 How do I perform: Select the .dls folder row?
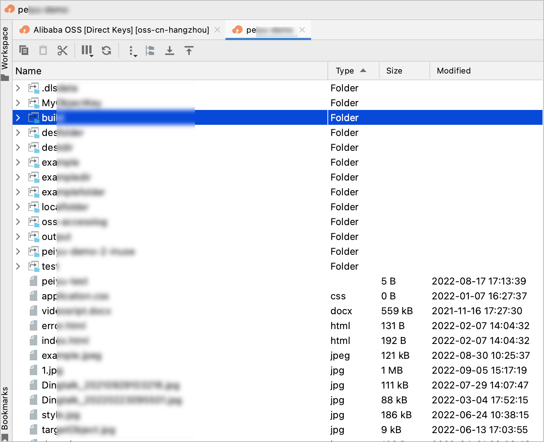(x=278, y=88)
